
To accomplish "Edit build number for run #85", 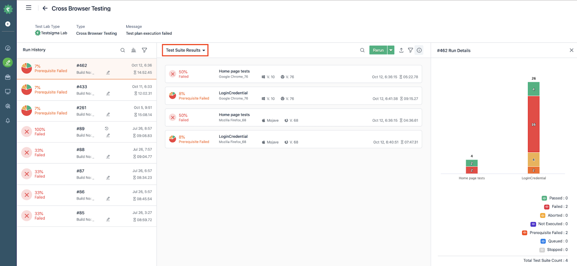I will [108, 219].
